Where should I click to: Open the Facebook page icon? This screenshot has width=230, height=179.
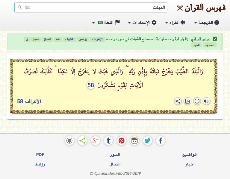pyautogui.click(x=161, y=141)
